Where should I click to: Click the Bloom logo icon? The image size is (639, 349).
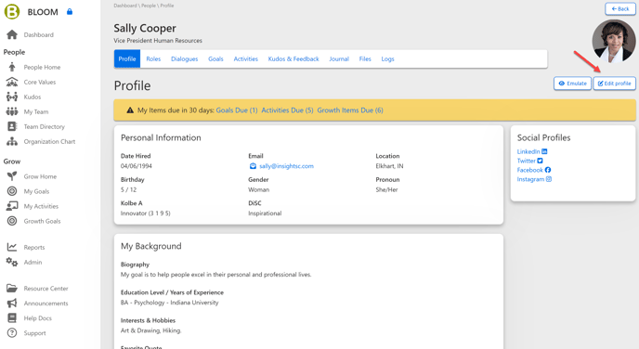(x=12, y=11)
